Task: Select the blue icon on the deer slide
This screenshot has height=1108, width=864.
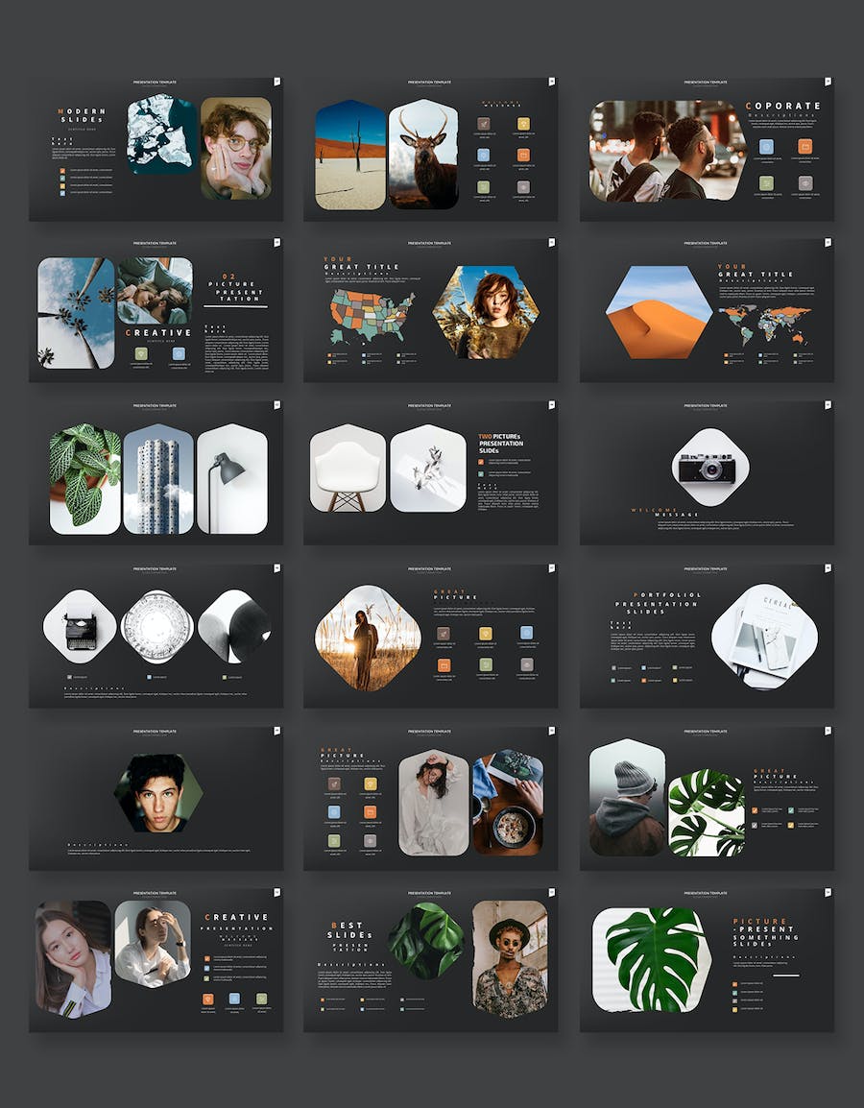Action: pos(483,156)
